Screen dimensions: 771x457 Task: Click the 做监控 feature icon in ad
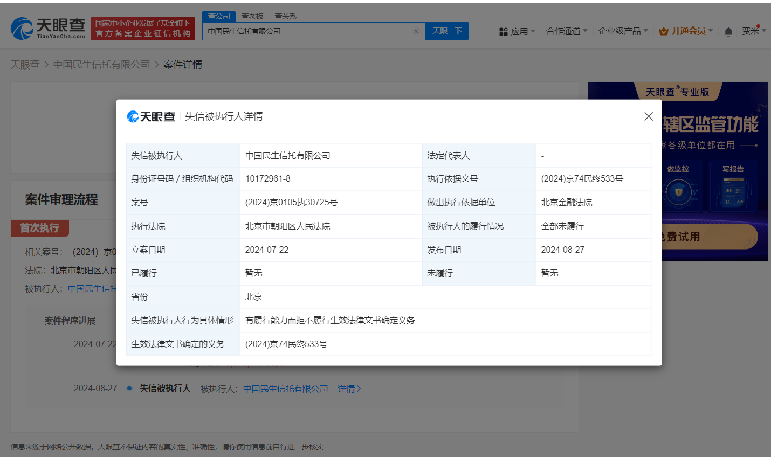coord(678,191)
